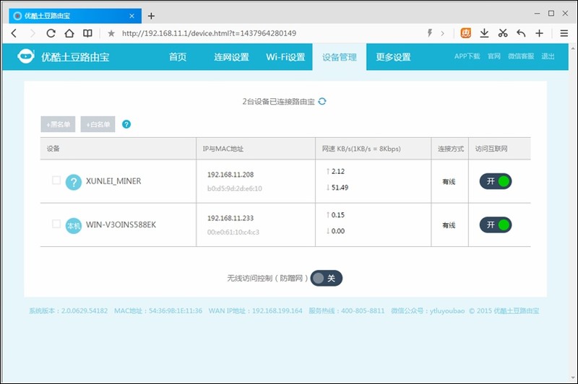
Task: Open the 更多设置 navigation tab
Action: [x=393, y=57]
